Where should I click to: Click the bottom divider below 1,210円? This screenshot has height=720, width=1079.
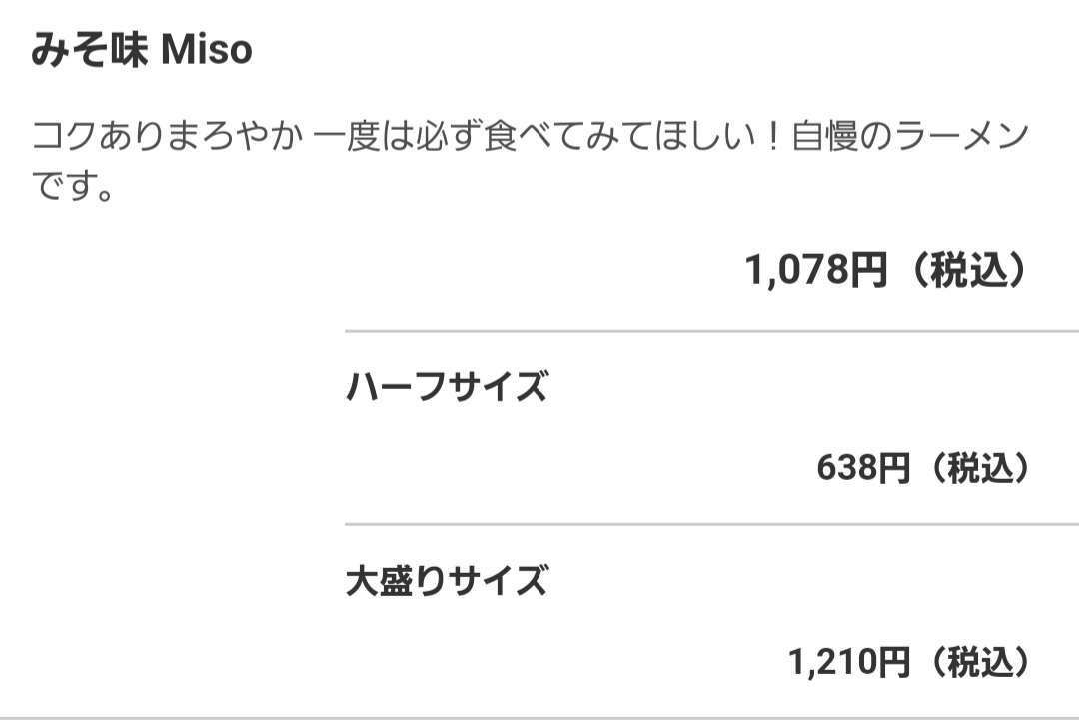point(539,716)
